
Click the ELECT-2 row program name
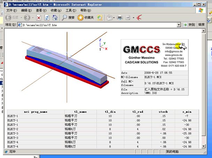point(13,129)
